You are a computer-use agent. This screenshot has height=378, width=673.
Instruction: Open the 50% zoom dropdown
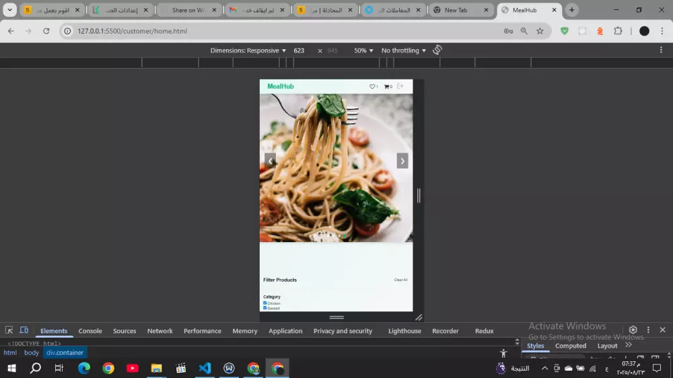click(x=363, y=50)
